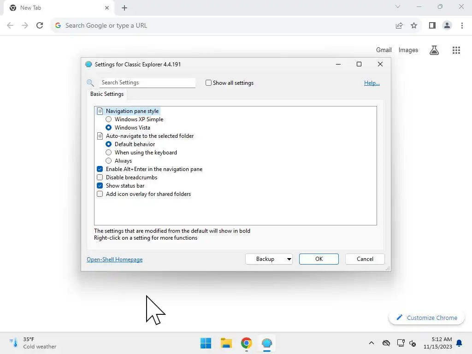The height and width of the screenshot is (354, 472).
Task: Select the Navigation pane style row
Action: [128, 111]
